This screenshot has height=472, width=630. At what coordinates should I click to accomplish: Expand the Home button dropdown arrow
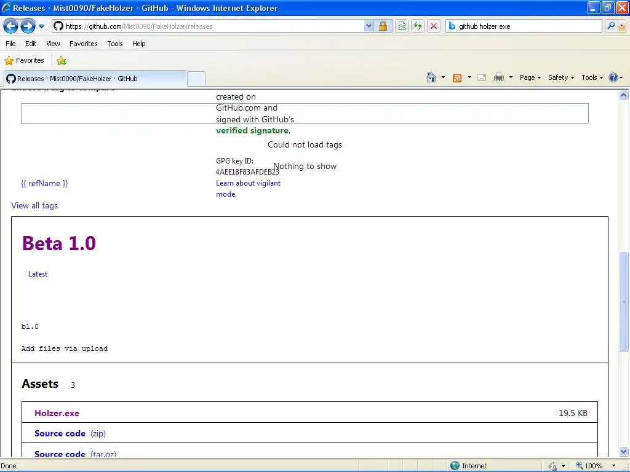(x=443, y=77)
